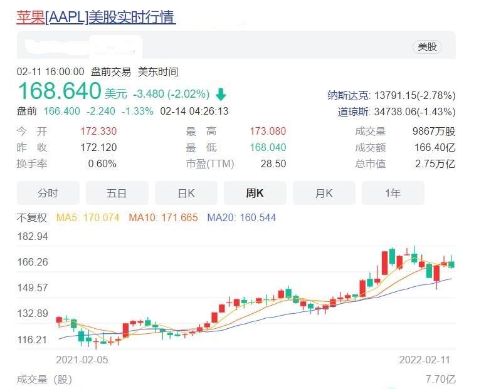Click the price change -3.480 (-2.02%)
Screen dimensions: 501x389
point(171,94)
